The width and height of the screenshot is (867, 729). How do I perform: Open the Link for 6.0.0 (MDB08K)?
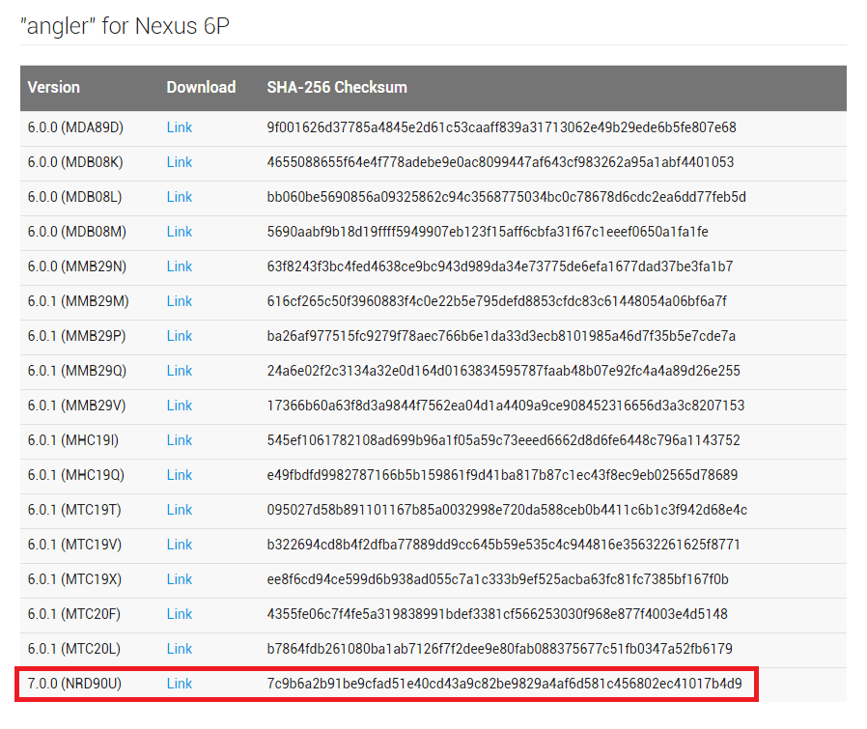[x=180, y=162]
